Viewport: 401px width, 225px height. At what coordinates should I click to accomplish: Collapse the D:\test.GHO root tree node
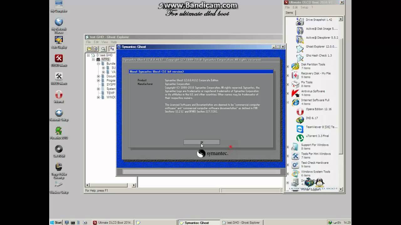pos(88,55)
